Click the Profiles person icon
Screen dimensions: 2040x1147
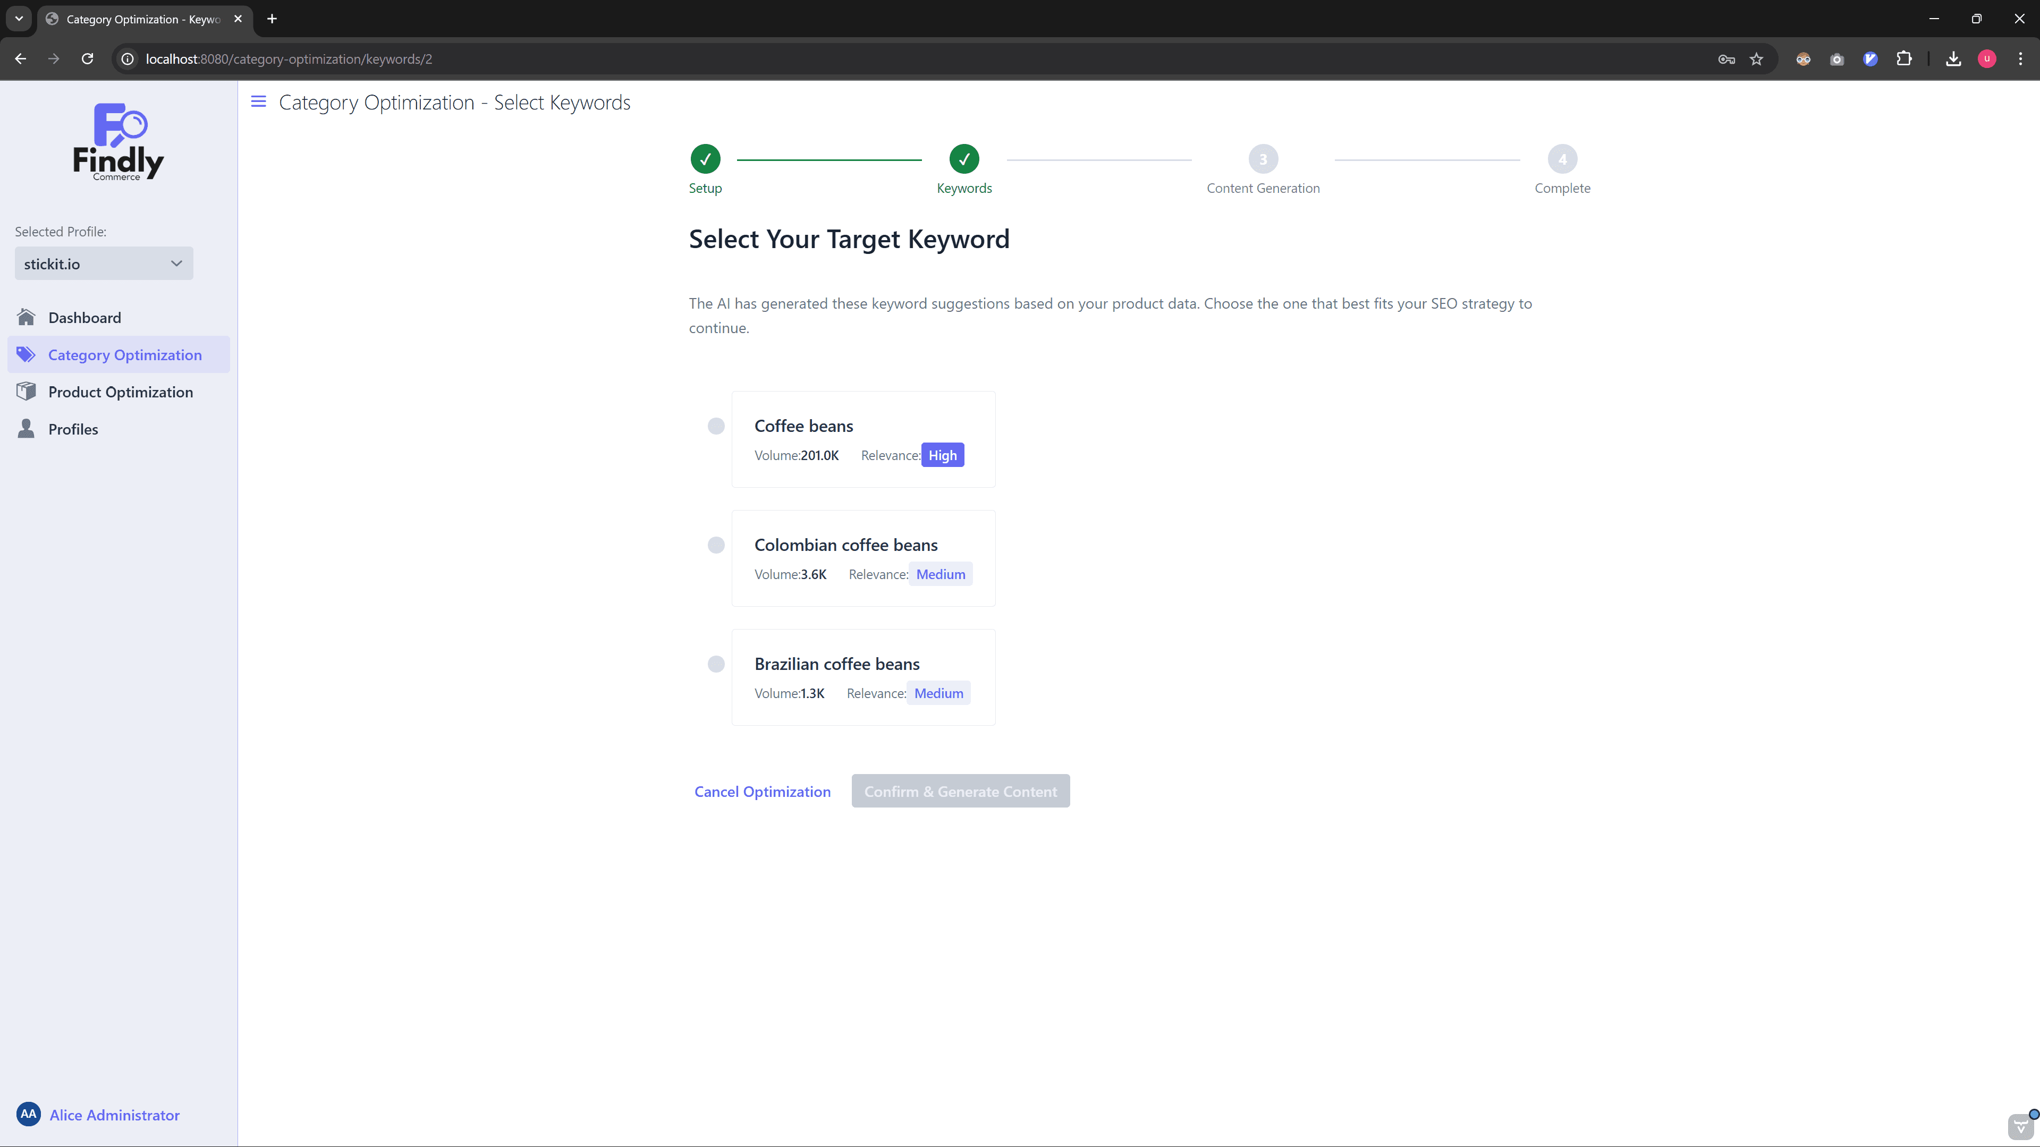point(26,429)
